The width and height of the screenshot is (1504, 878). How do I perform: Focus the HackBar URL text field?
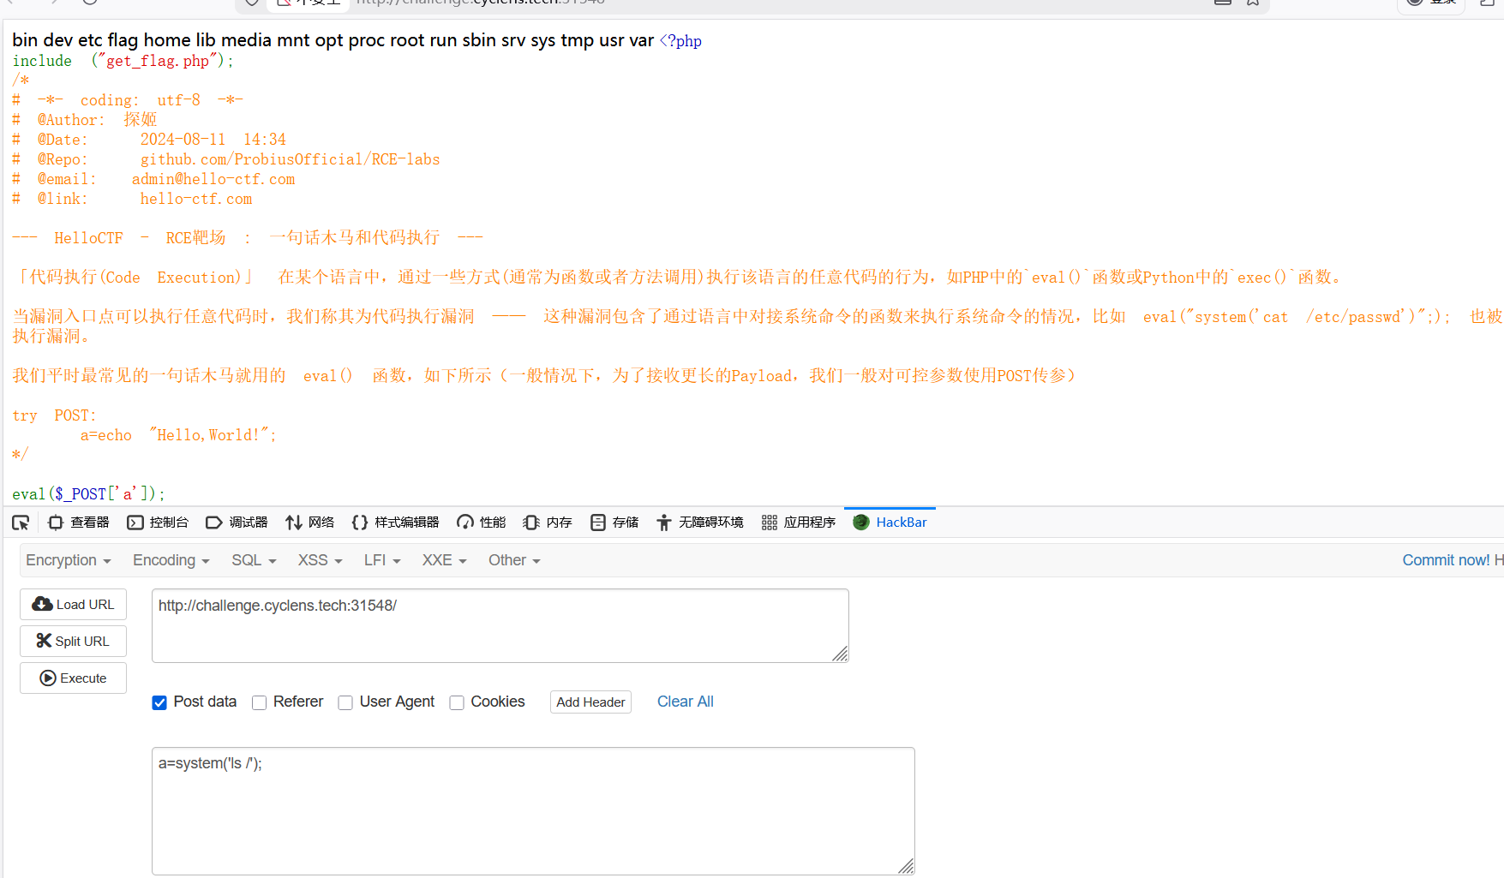click(x=500, y=625)
